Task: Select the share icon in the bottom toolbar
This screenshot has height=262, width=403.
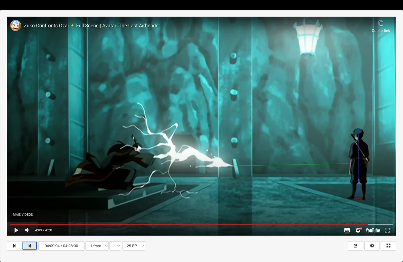Action: coord(355,246)
